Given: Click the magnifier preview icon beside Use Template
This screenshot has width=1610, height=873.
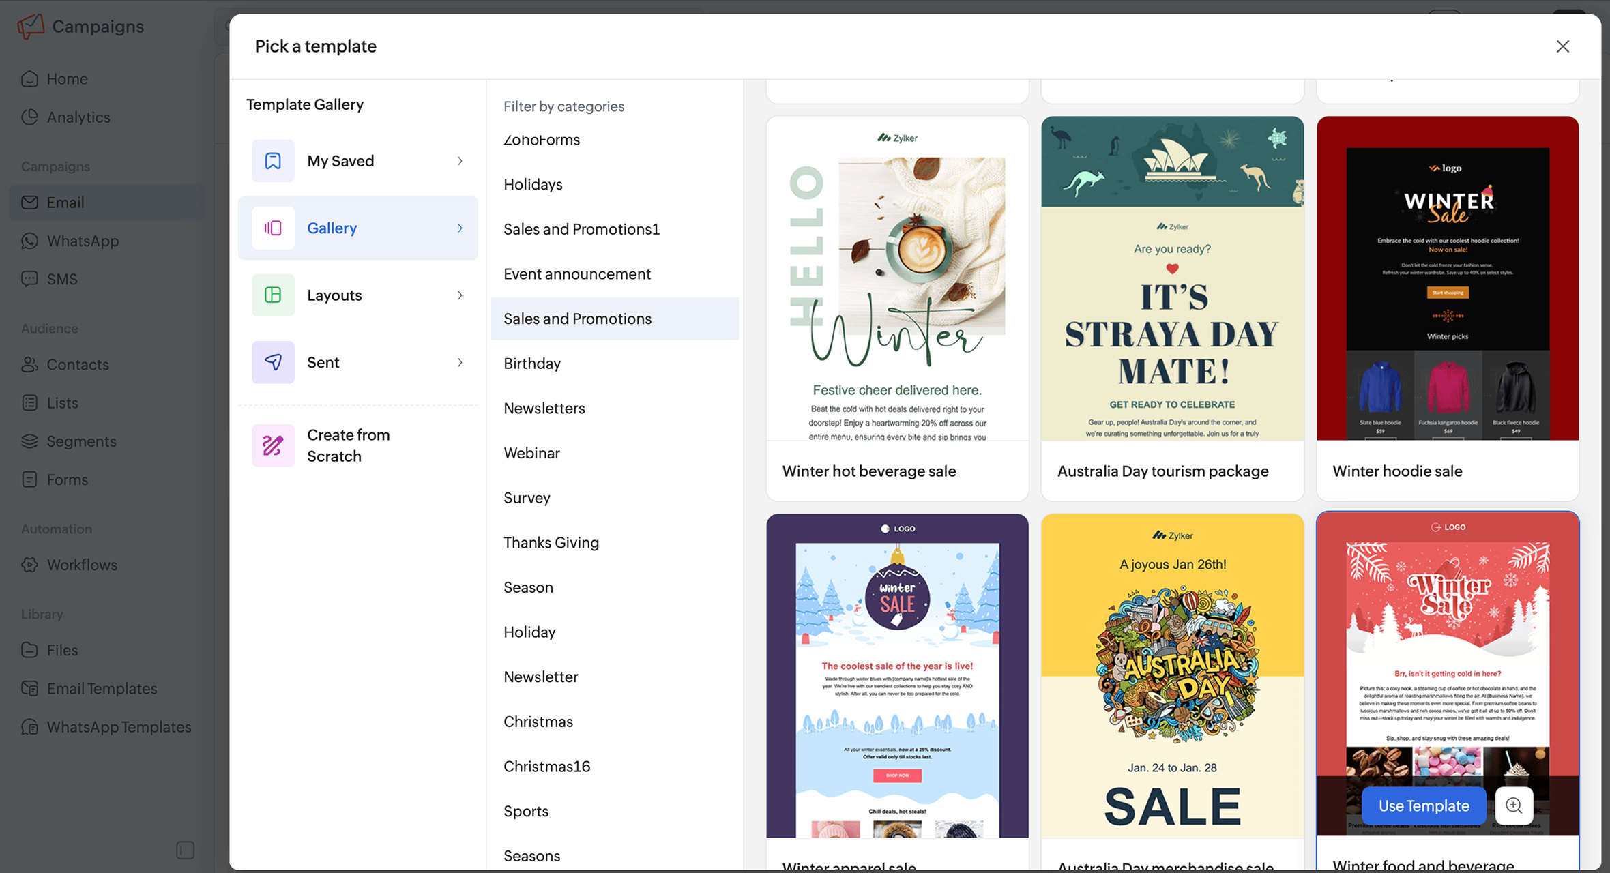Looking at the screenshot, I should click(1514, 805).
